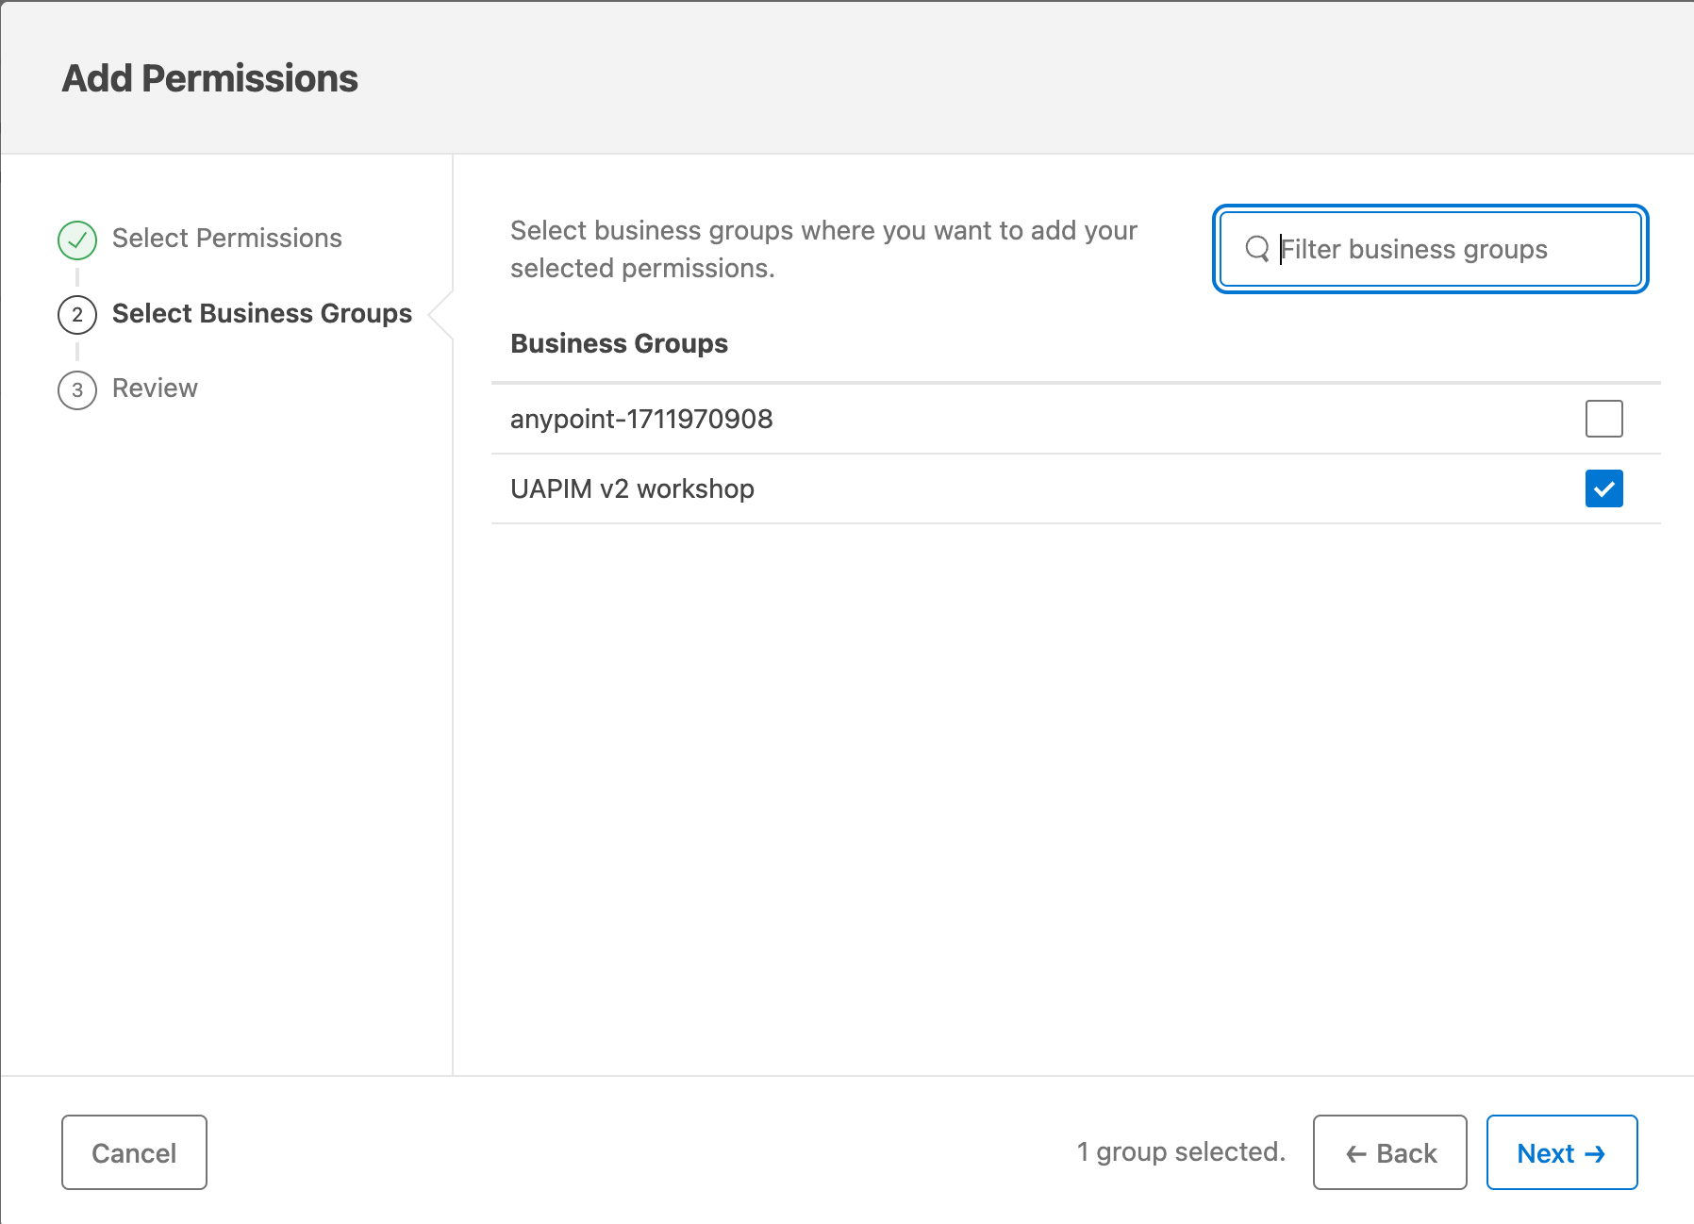Go to the Select Permissions step
The image size is (1694, 1224).
tap(226, 239)
